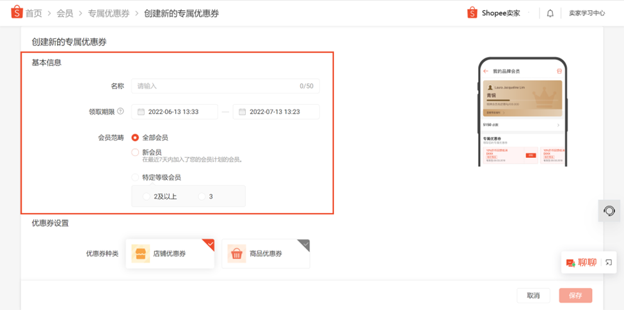Viewport: 624px width, 310px height.
Task: Select the 全部会员 radio button
Action: 135,137
